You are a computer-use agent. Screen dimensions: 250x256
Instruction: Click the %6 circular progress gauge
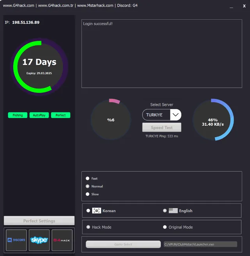click(111, 120)
